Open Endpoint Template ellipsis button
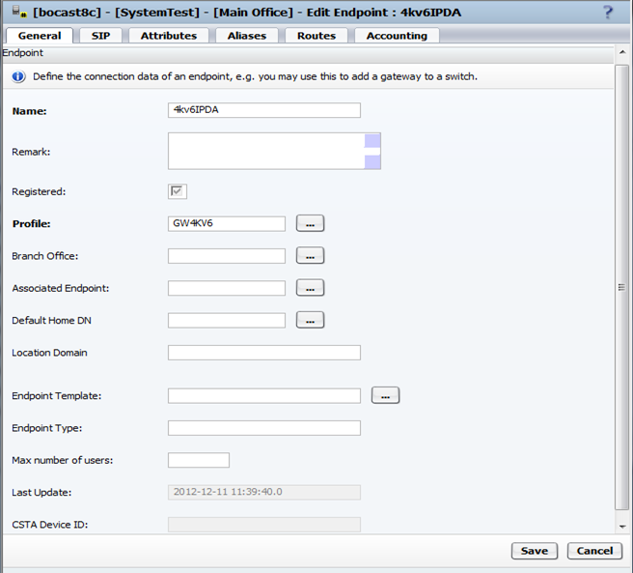This screenshot has width=633, height=573. (386, 395)
